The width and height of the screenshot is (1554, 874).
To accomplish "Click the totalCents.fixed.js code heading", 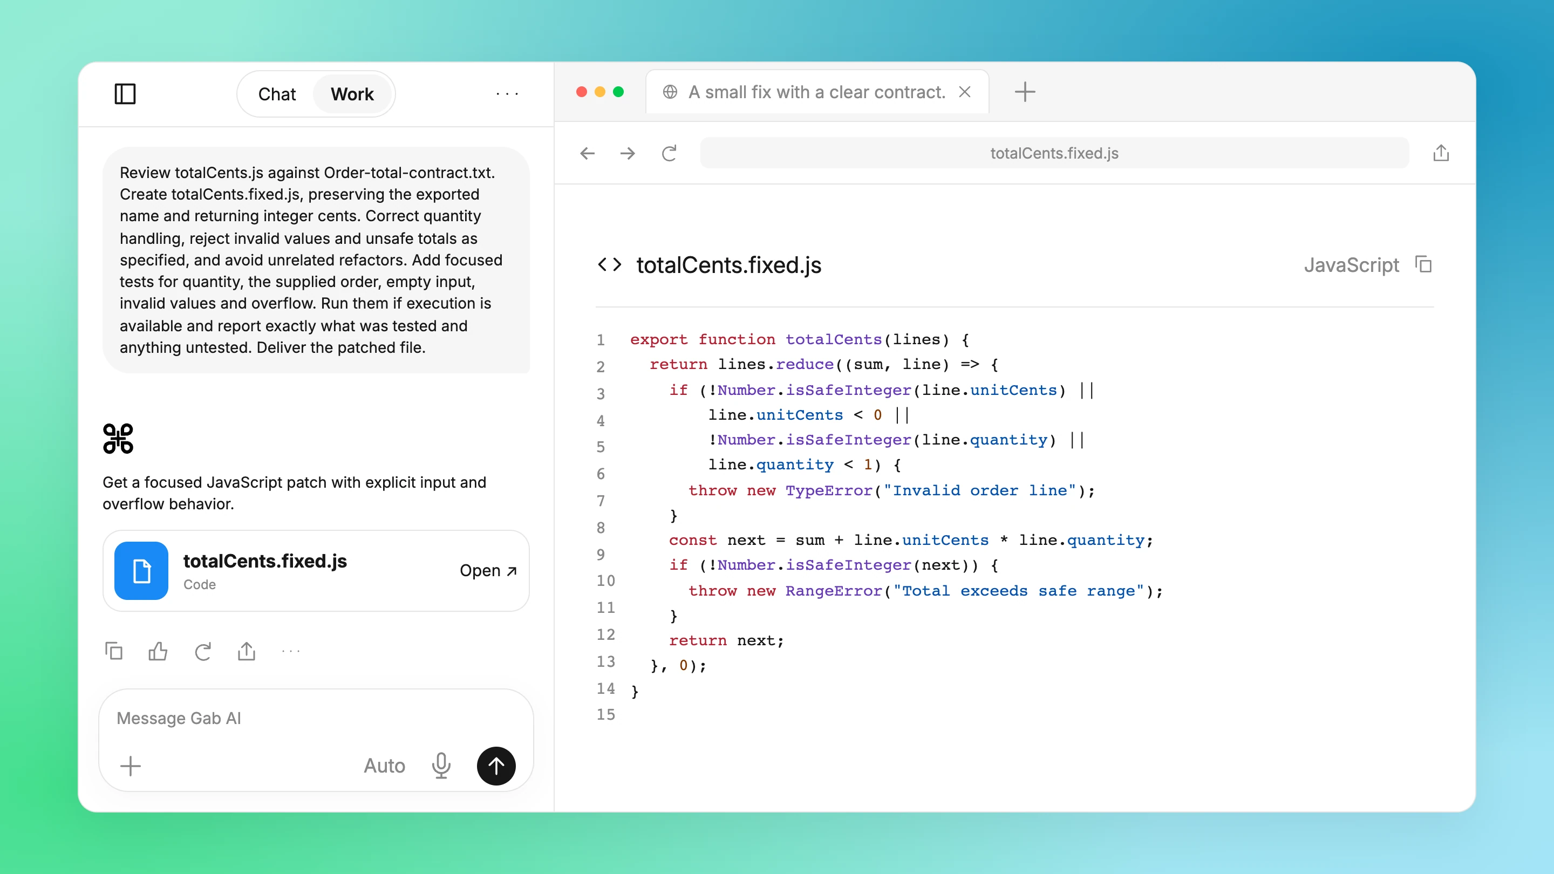I will (729, 265).
